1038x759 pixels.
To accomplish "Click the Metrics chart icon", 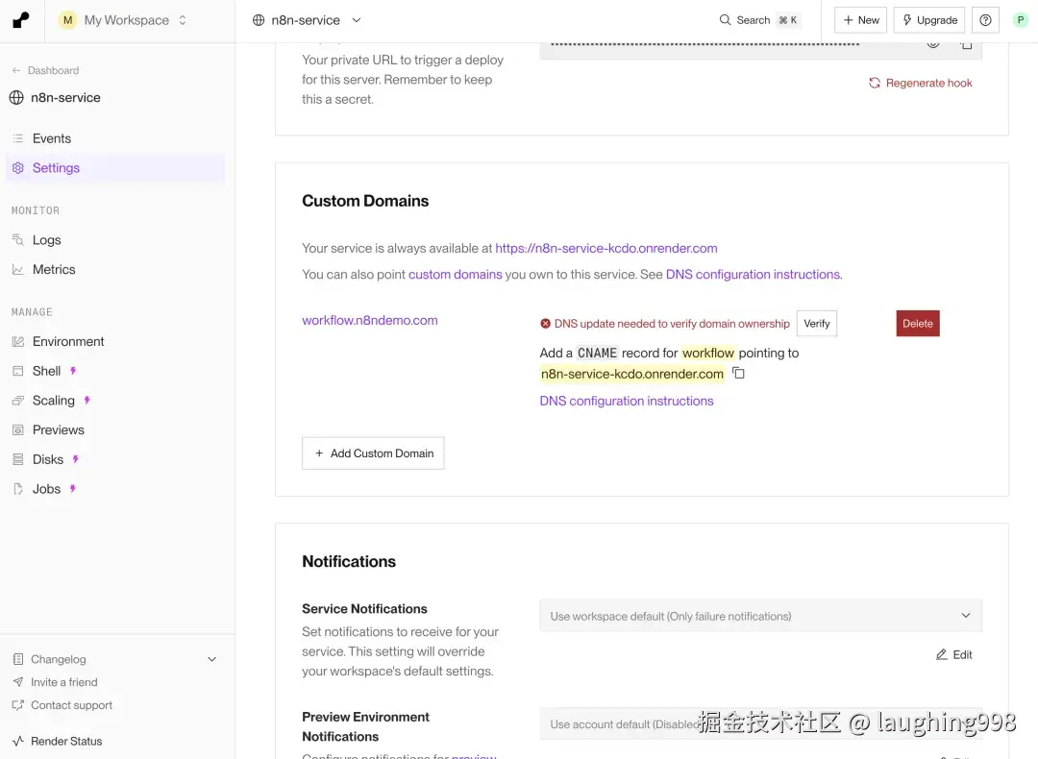I will (x=18, y=269).
